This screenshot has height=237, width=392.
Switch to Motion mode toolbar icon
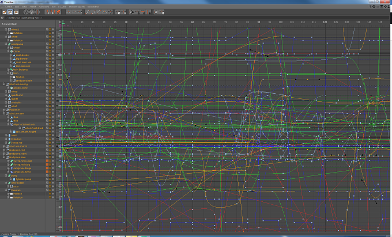16,12
